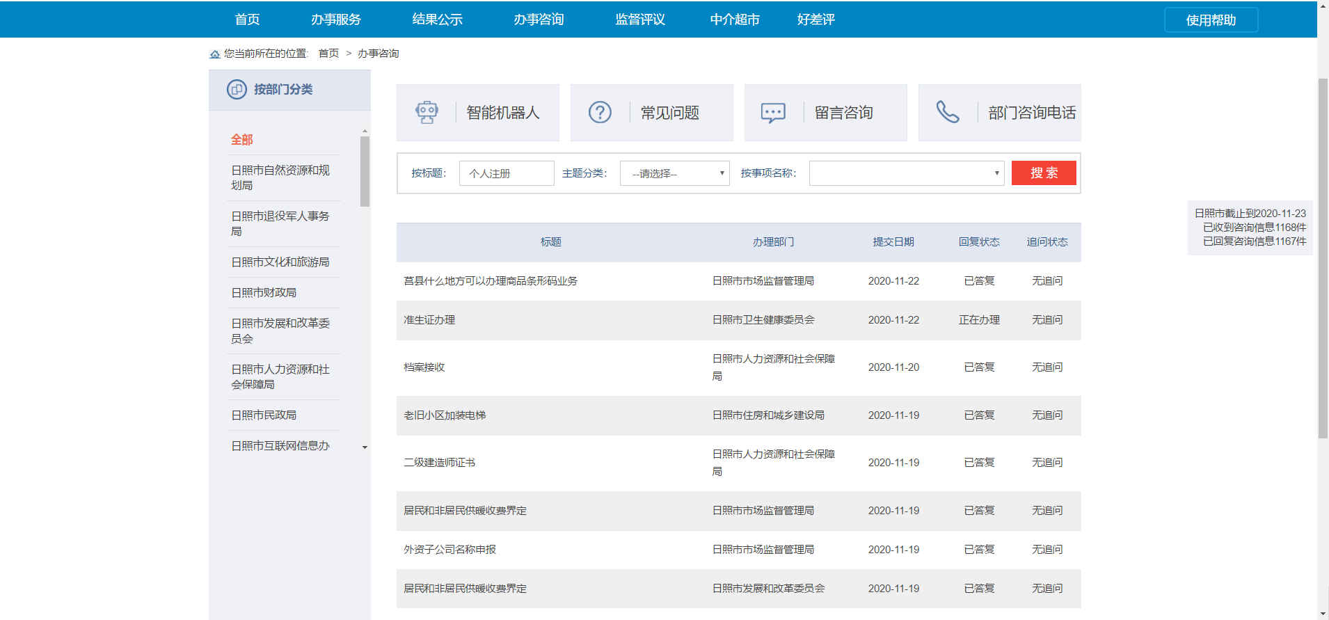Open 老旧小区加装电梯 consultation entry

click(x=445, y=415)
